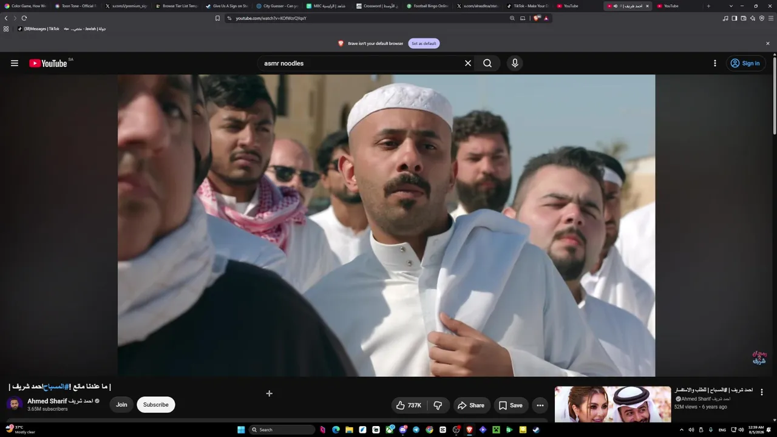
Task: Open the Ahmed Sharif channel name link
Action: [x=60, y=401]
